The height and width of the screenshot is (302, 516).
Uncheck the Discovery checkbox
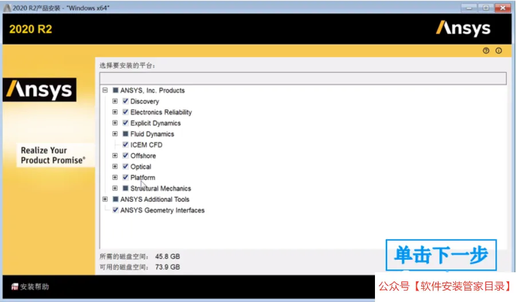[126, 101]
